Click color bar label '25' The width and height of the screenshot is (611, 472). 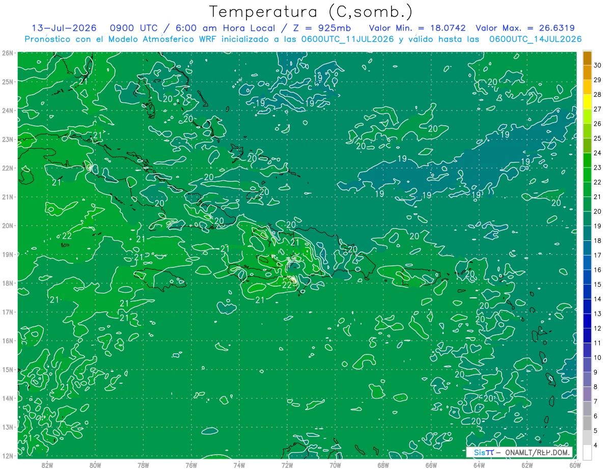(x=597, y=138)
